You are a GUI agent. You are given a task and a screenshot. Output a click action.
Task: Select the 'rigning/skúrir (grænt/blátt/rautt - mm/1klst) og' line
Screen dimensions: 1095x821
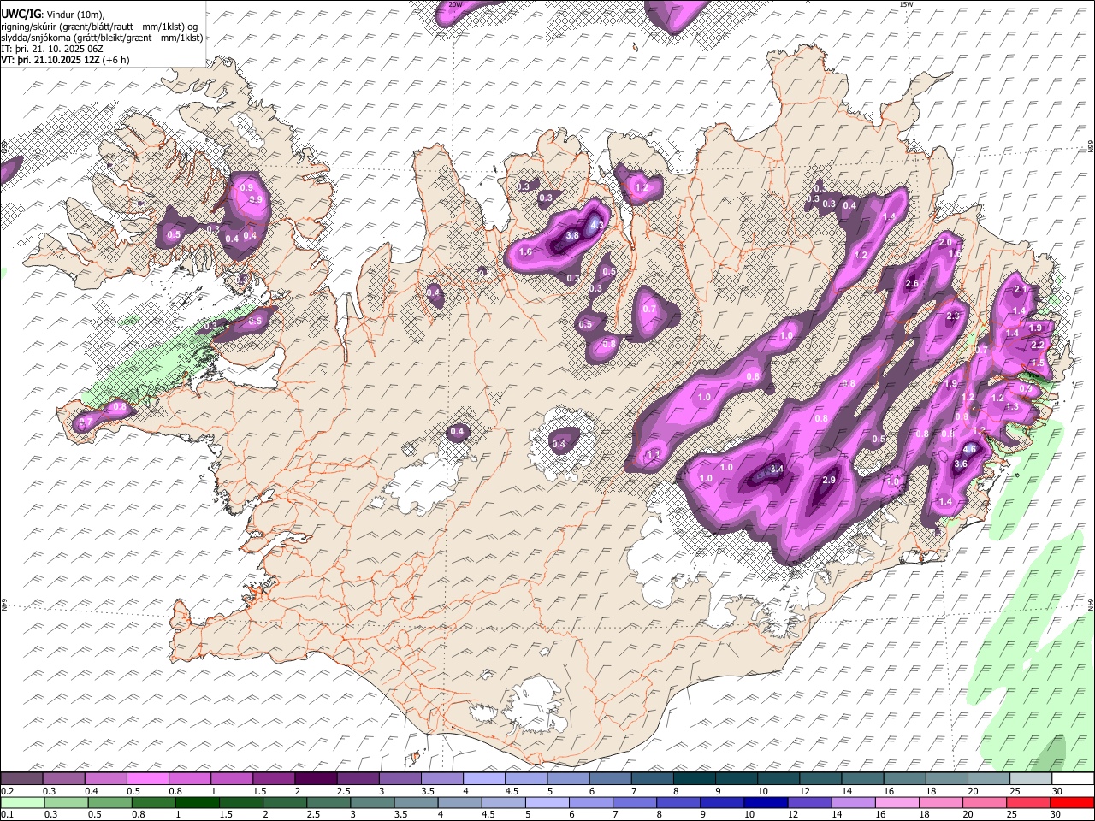point(99,27)
